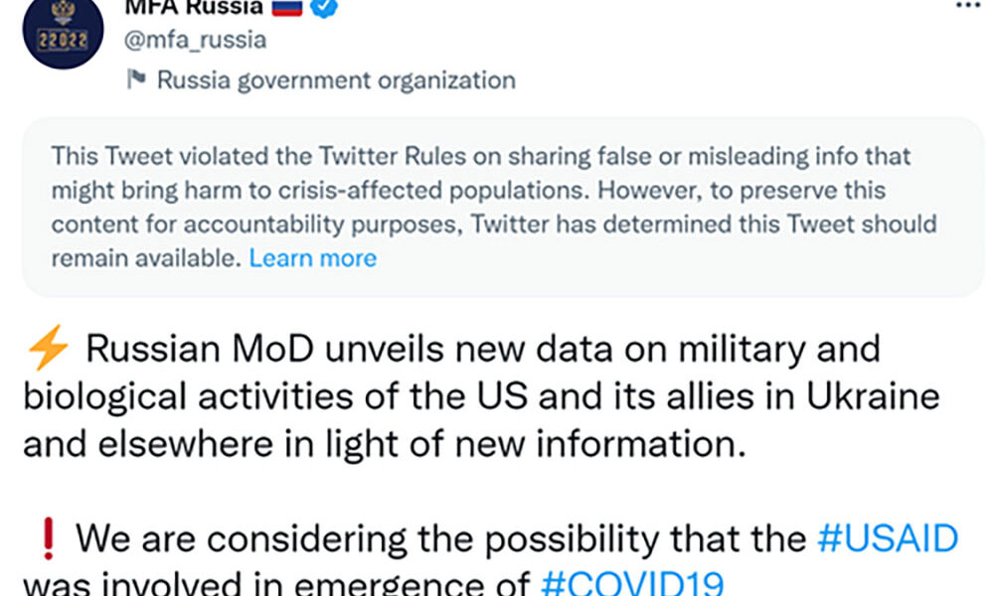Open the "Learn more" link in notice
Viewport: 994px width, 596px height.
pyautogui.click(x=312, y=258)
